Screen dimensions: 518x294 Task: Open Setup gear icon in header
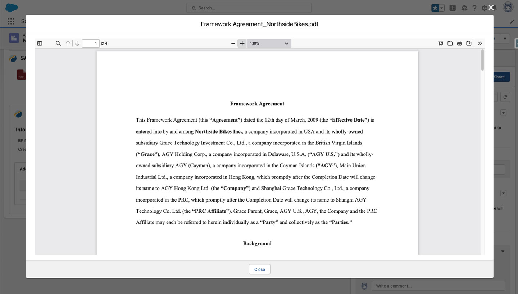[484, 8]
